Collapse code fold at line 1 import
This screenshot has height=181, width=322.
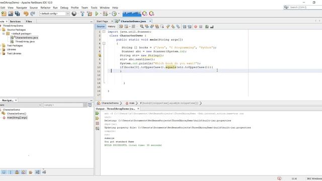coord(104,32)
